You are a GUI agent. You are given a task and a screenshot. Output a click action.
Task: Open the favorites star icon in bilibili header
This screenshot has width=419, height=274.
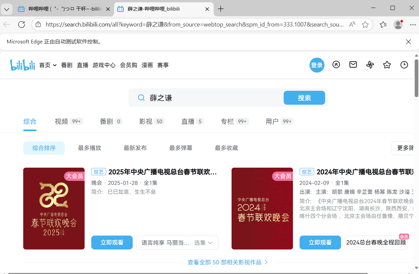point(387,65)
